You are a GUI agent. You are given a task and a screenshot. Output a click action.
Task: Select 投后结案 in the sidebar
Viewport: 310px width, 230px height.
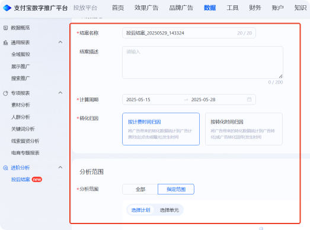point(21,180)
